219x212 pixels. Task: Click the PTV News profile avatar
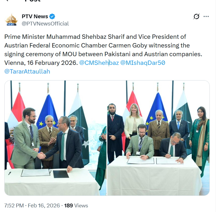[x=12, y=20]
